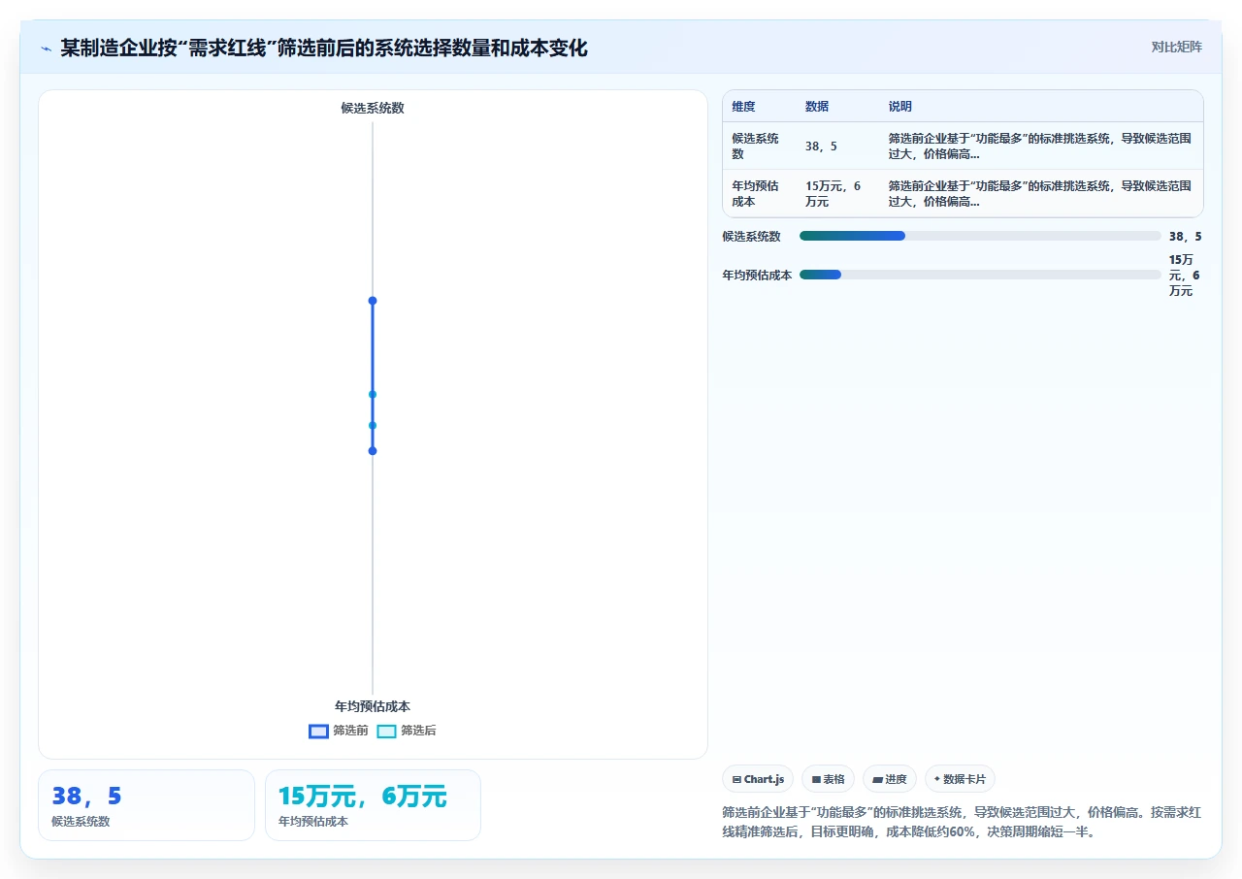Click the 数据卡片 tag chip

click(960, 779)
